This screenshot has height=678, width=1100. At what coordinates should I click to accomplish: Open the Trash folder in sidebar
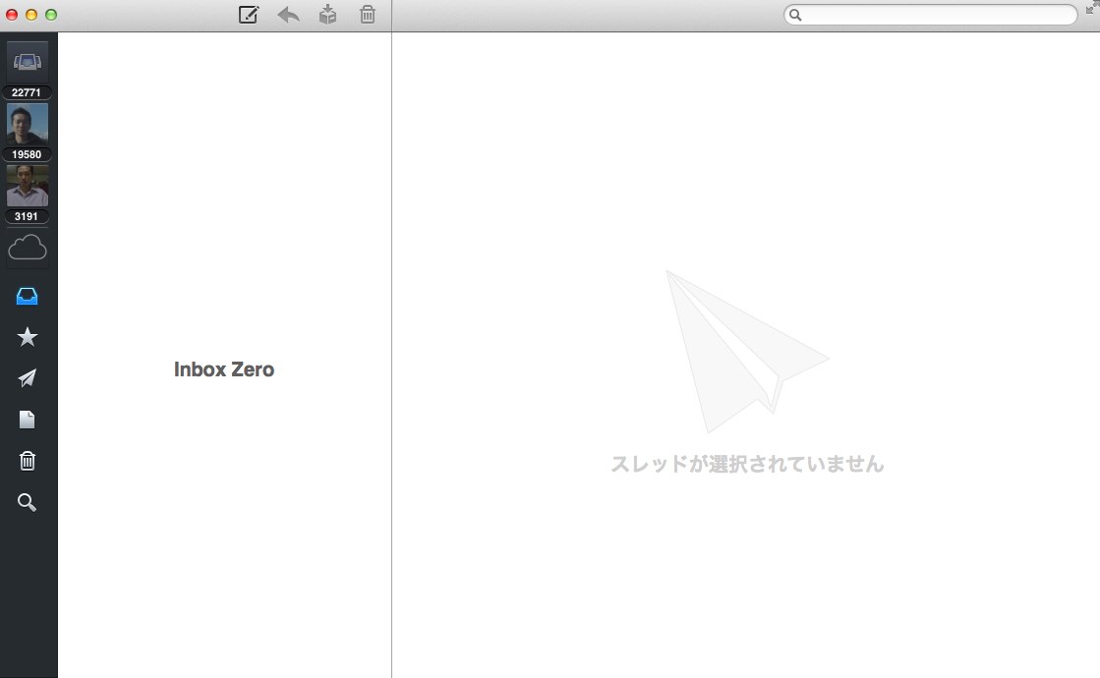pos(28,461)
